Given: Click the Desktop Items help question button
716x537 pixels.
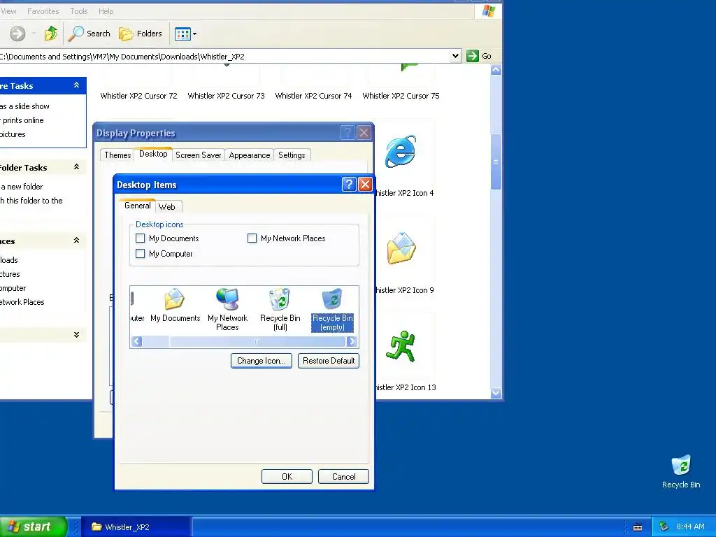Looking at the screenshot, I should click(349, 185).
